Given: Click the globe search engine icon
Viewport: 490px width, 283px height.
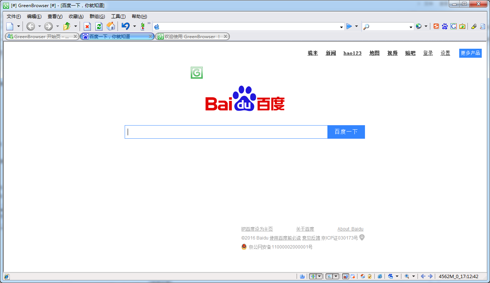Looking at the screenshot, I should click(419, 26).
